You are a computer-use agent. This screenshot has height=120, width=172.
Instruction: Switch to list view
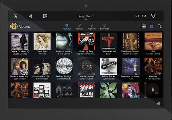(x=144, y=26)
